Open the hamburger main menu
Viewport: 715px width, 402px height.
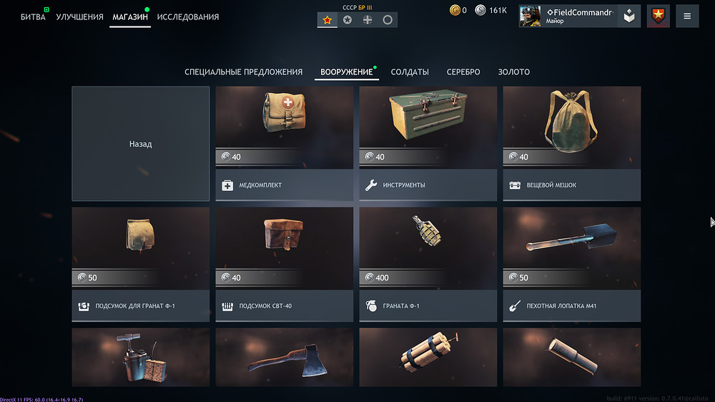click(687, 16)
